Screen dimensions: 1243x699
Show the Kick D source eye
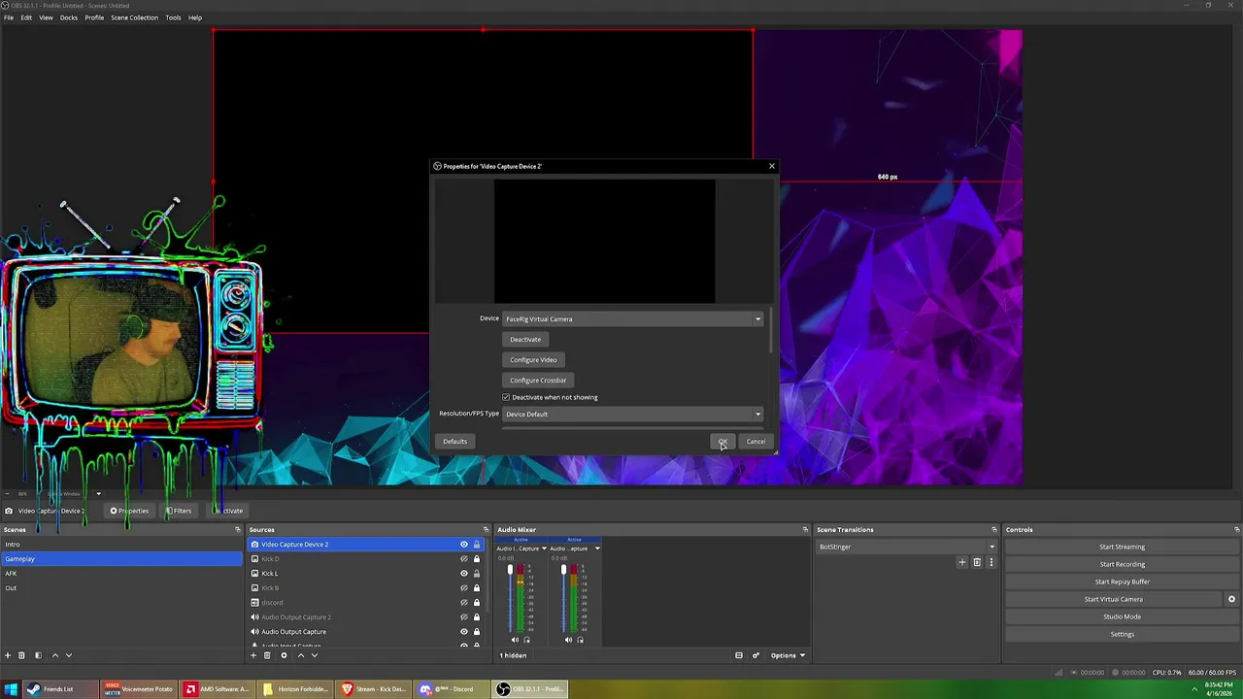[463, 559]
